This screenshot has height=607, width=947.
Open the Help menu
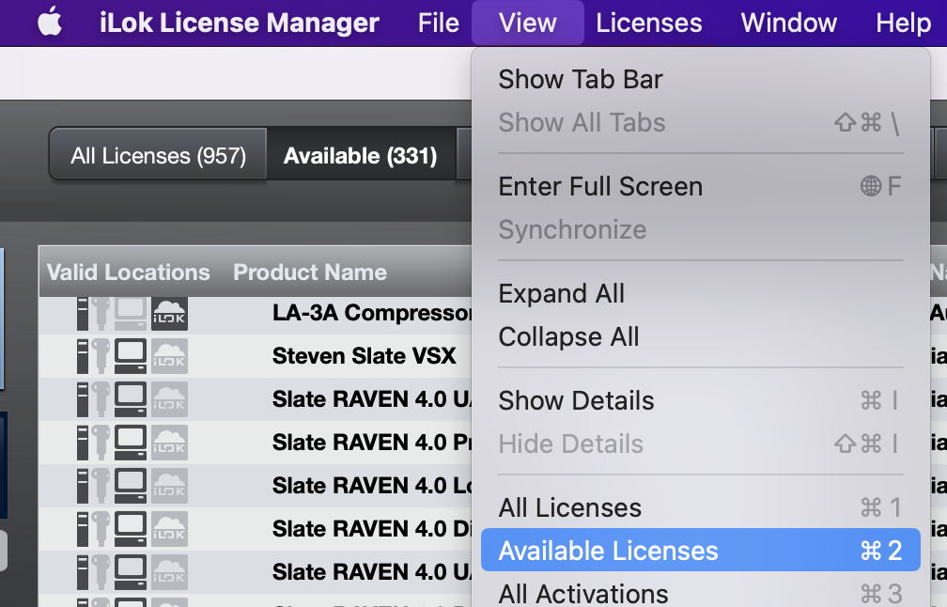pyautogui.click(x=904, y=23)
